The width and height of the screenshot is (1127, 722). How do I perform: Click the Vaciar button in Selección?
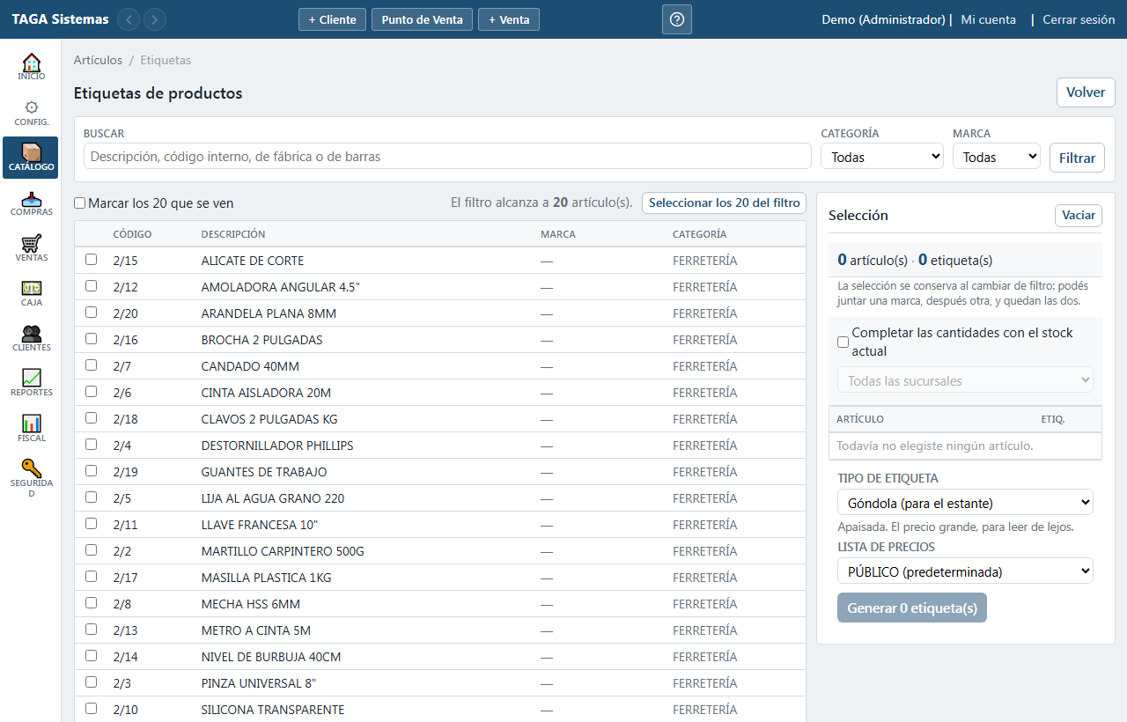[x=1079, y=216]
